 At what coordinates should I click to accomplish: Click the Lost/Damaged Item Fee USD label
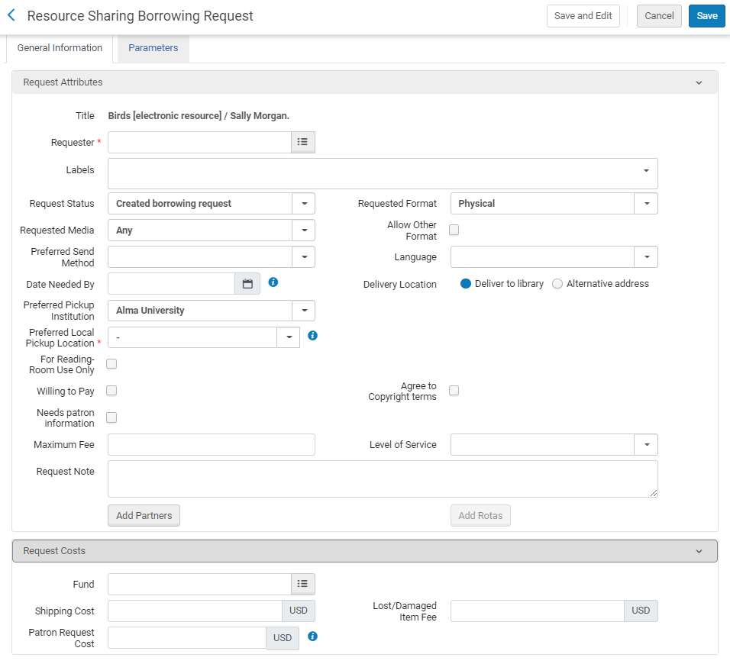point(641,611)
